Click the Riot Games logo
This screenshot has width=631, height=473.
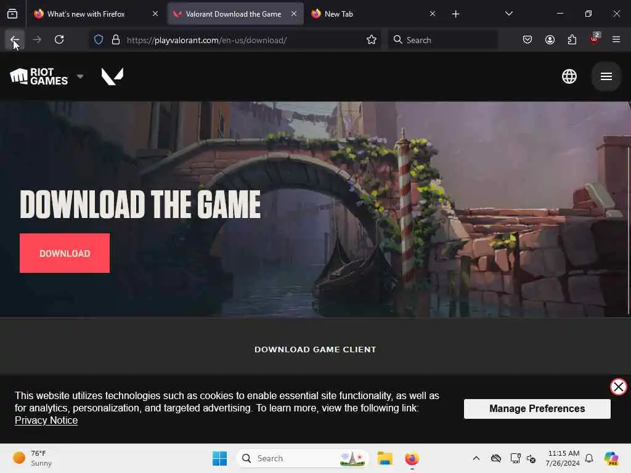[39, 76]
